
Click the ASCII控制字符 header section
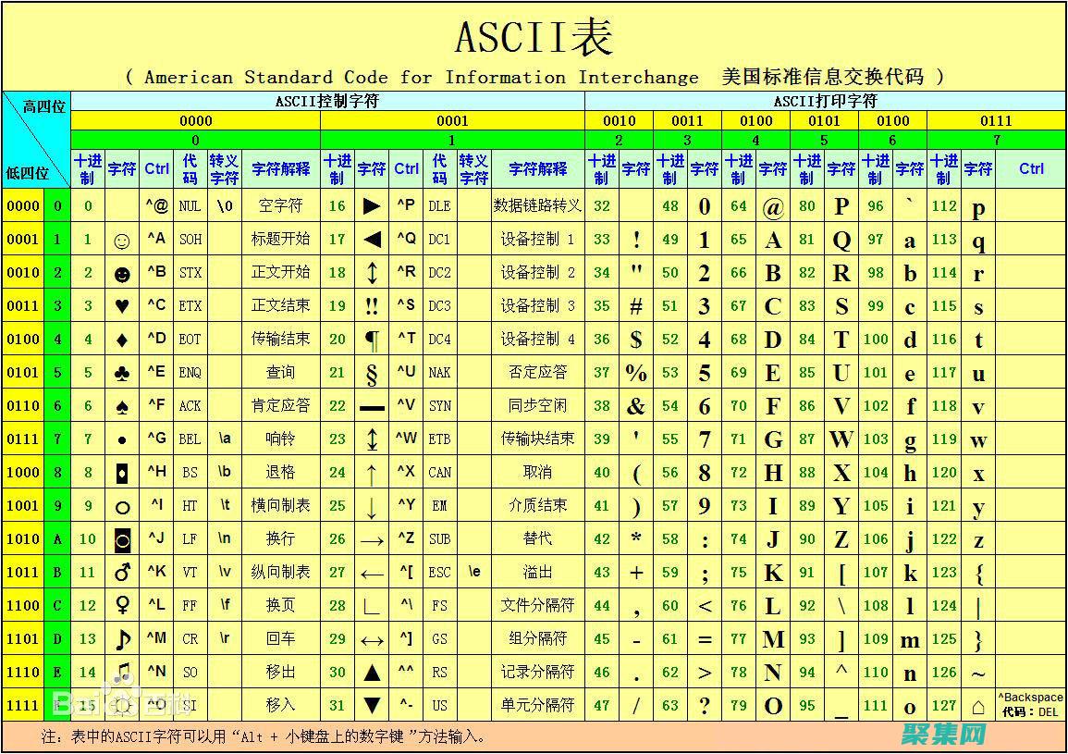point(328,101)
